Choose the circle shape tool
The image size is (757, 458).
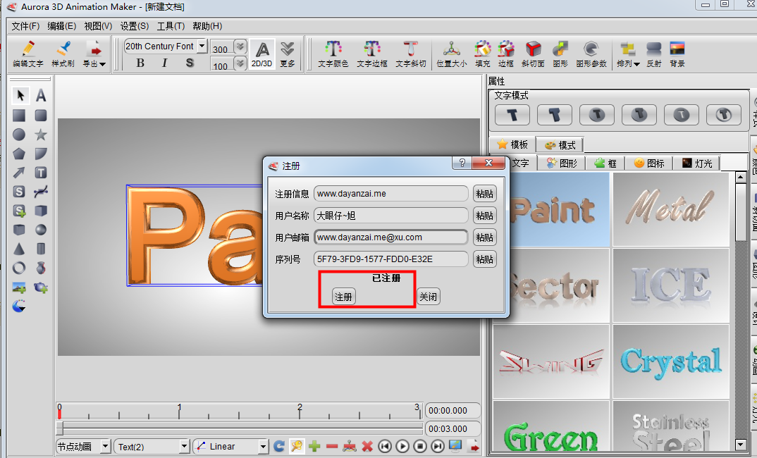pyautogui.click(x=19, y=135)
